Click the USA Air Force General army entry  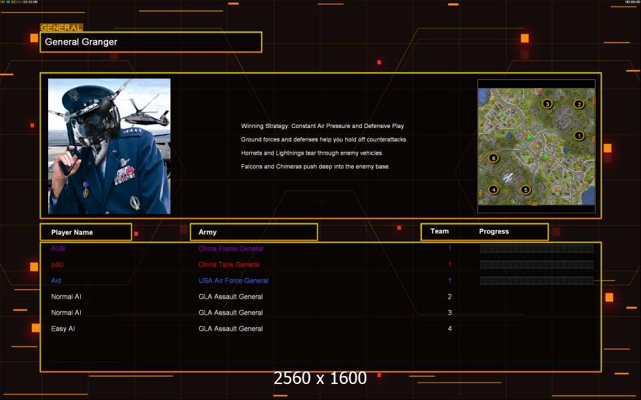click(233, 281)
